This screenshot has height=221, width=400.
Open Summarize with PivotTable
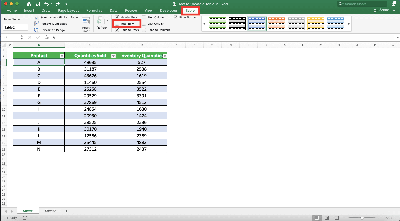coord(56,17)
